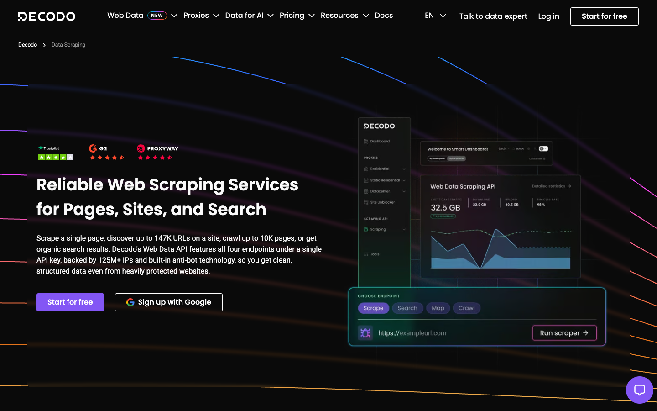Click Site Unblocker in dashboard sidebar

point(379,202)
